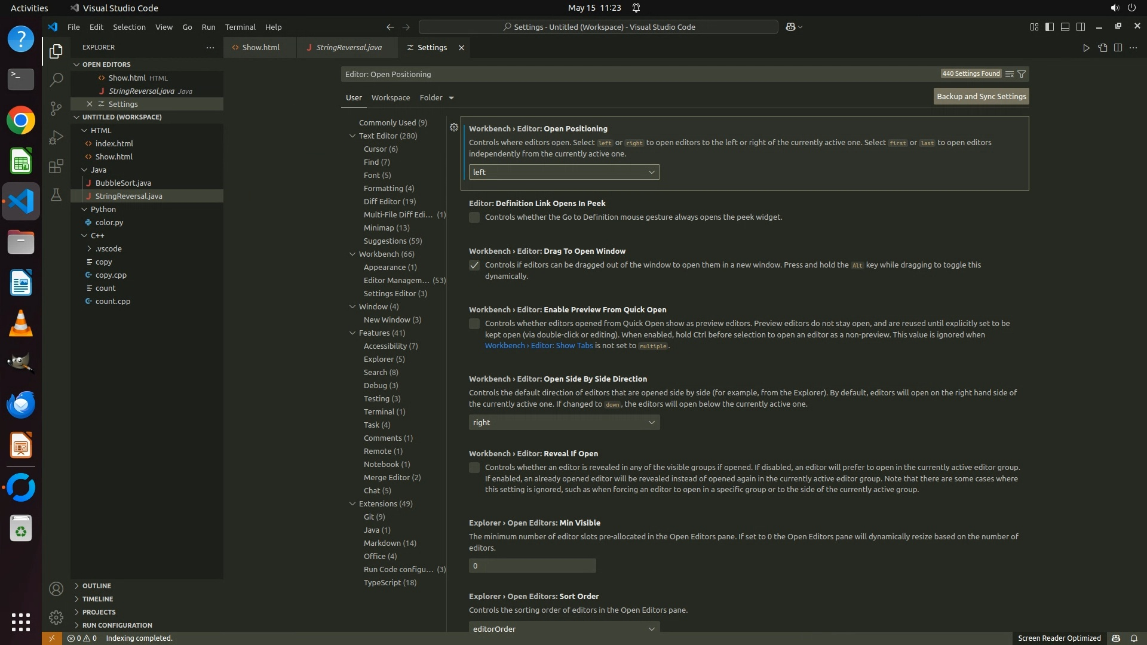Click Backup and Sync Settings button
The height and width of the screenshot is (645, 1147).
(981, 96)
